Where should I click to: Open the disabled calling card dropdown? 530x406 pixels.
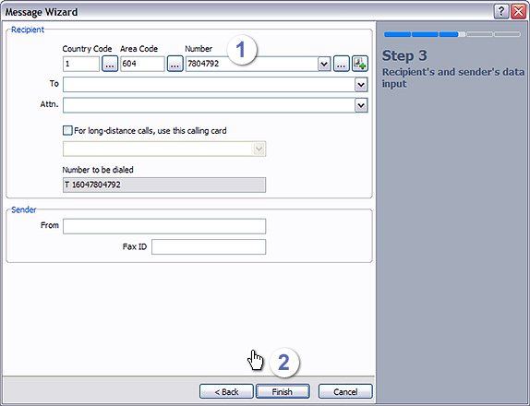(164, 149)
